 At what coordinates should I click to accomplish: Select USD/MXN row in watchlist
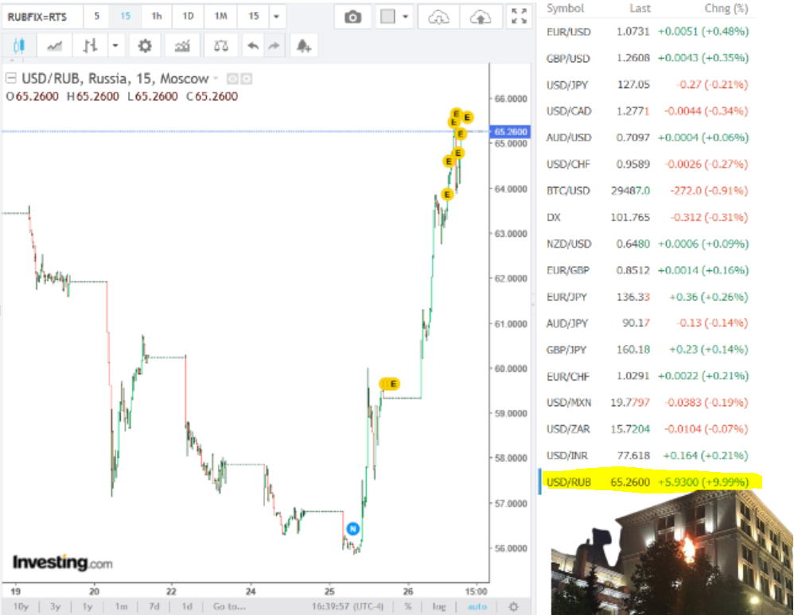click(x=647, y=403)
